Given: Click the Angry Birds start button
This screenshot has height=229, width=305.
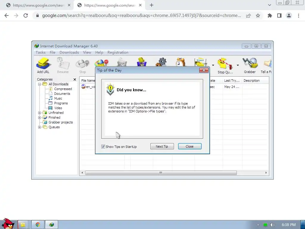Looking at the screenshot, I should (x=8, y=224).
